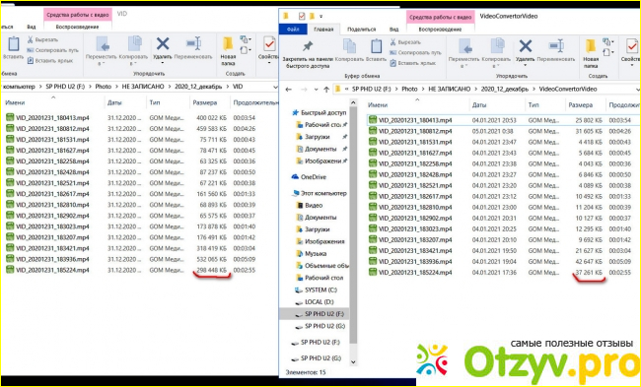Click the Up arrow navigation button

326,89
